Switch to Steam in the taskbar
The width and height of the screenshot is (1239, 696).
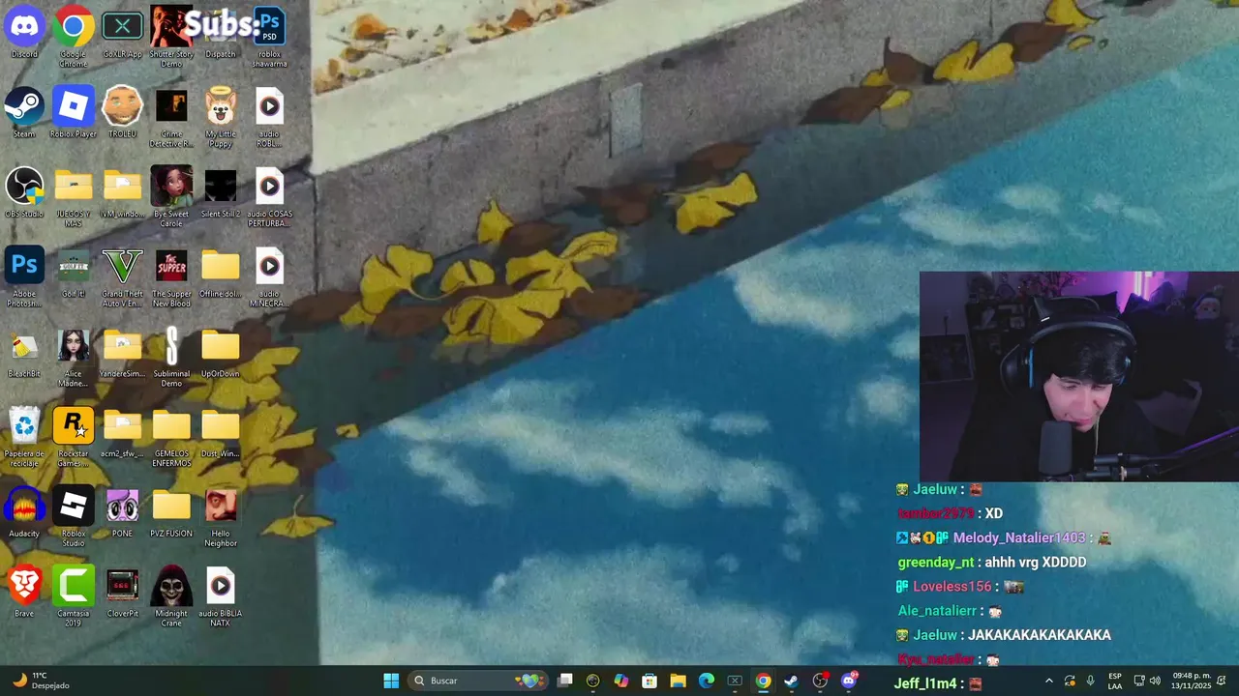click(x=791, y=681)
